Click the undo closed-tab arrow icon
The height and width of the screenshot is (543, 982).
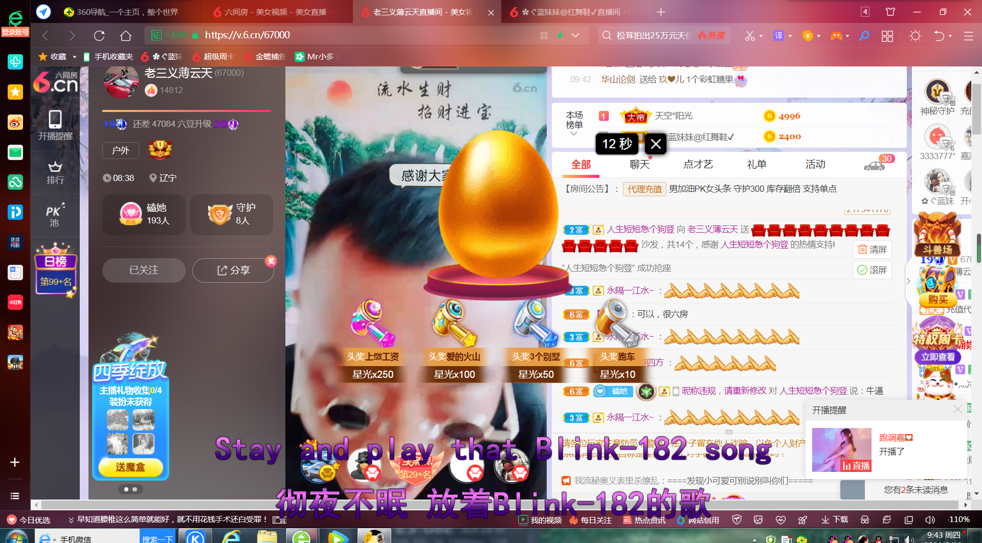pyautogui.click(x=939, y=36)
